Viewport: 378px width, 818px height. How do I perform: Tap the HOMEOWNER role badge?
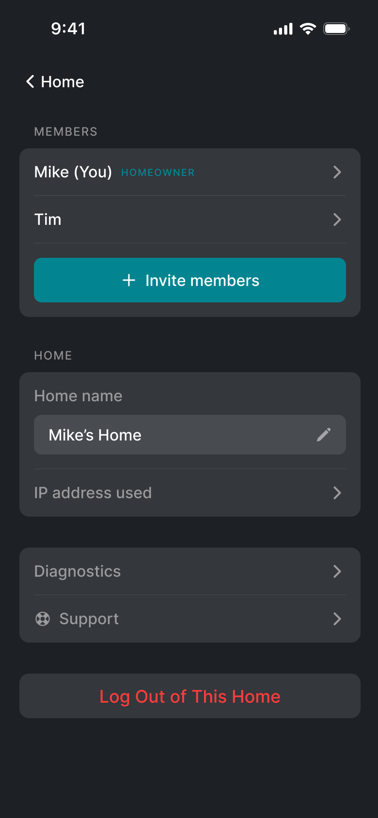[157, 173]
